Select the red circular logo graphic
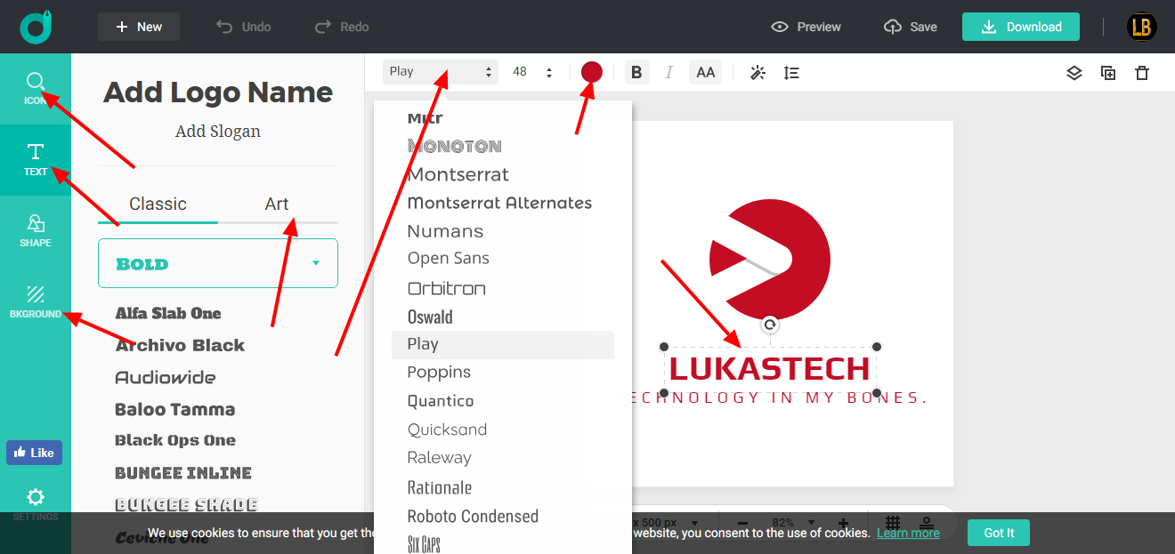Image resolution: width=1175 pixels, height=554 pixels. (770, 261)
